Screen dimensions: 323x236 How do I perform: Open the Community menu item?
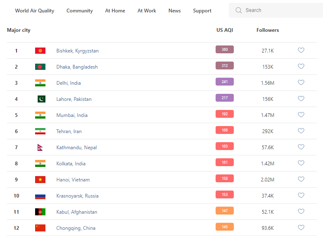(x=80, y=11)
